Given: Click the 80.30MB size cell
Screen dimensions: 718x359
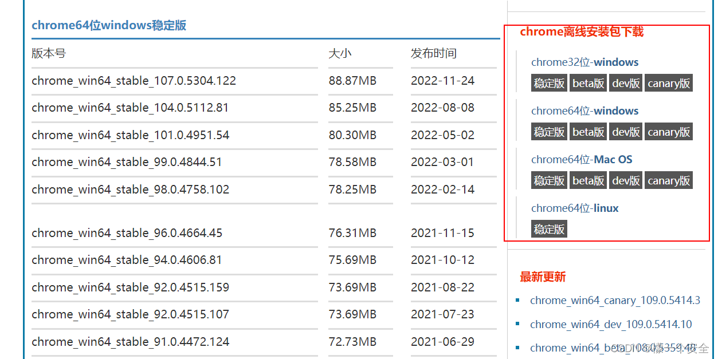Looking at the screenshot, I should tap(352, 135).
